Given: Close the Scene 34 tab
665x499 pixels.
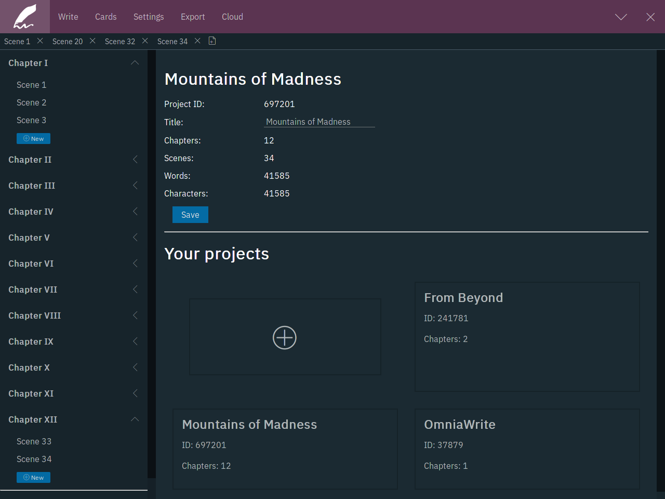Looking at the screenshot, I should [x=197, y=41].
